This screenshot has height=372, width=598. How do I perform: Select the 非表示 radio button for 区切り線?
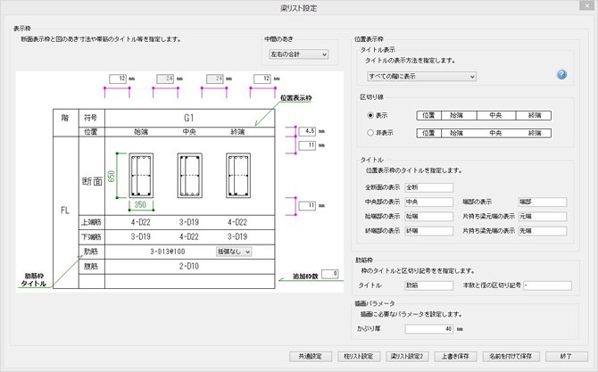pos(370,133)
